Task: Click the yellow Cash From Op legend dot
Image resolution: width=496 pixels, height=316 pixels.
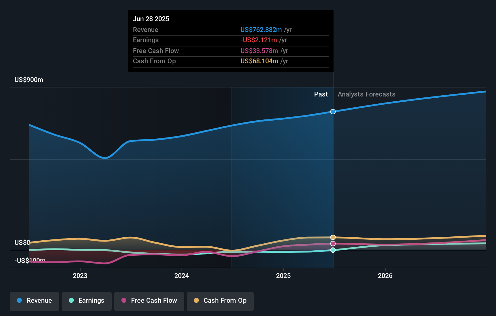Action: [x=196, y=301]
